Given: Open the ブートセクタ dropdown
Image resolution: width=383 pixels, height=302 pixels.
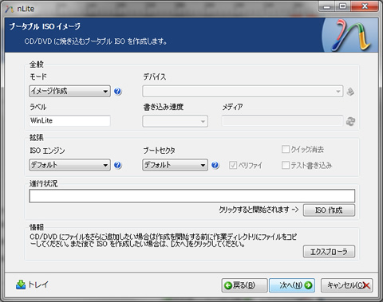Looking at the screenshot, I should (x=175, y=165).
